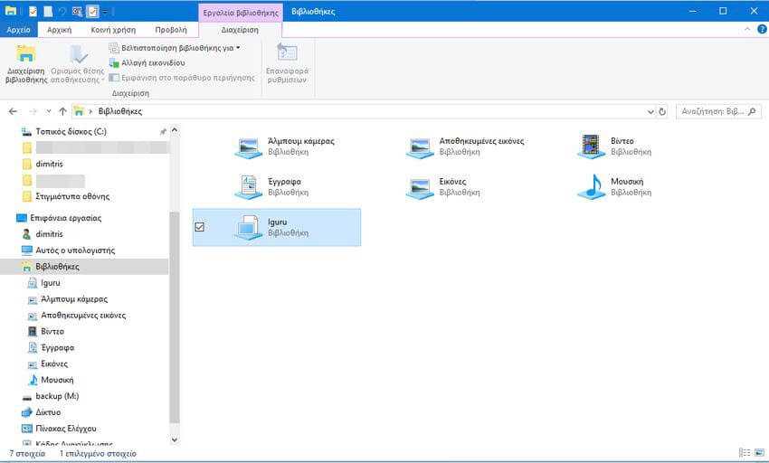Image resolution: width=769 pixels, height=463 pixels.
Task: Click the Back arrow navigation button
Action: [x=14, y=111]
